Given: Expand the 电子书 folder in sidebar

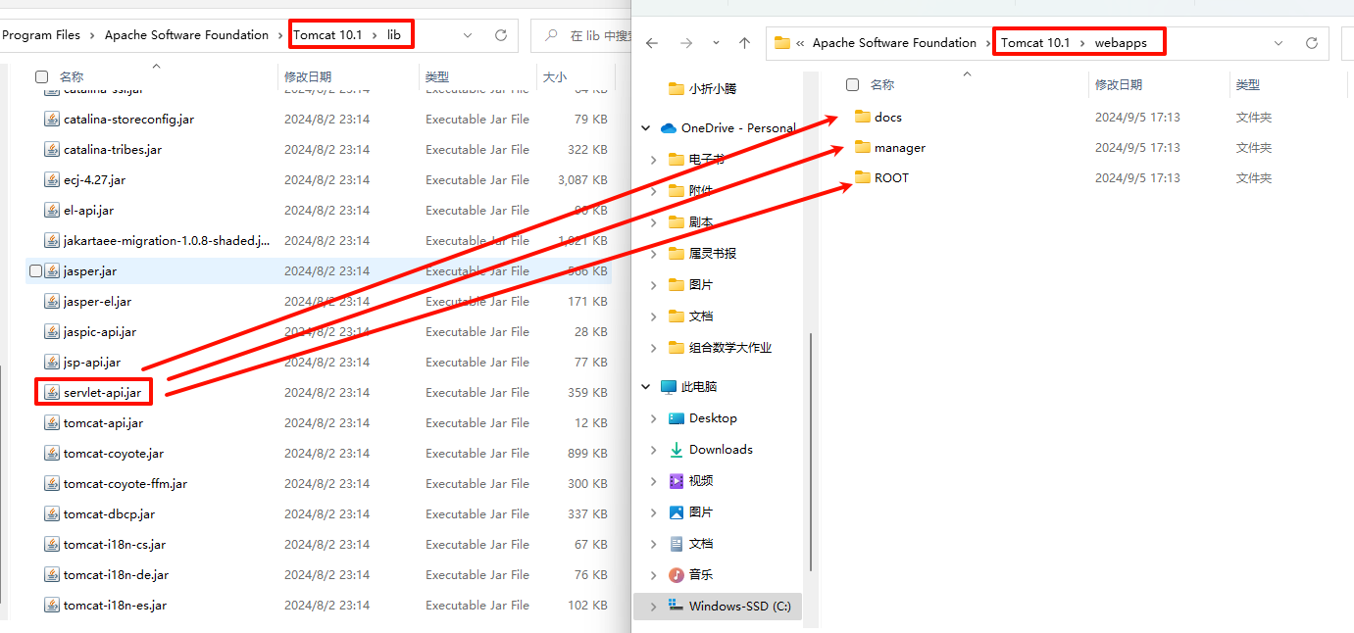Looking at the screenshot, I should [x=654, y=160].
